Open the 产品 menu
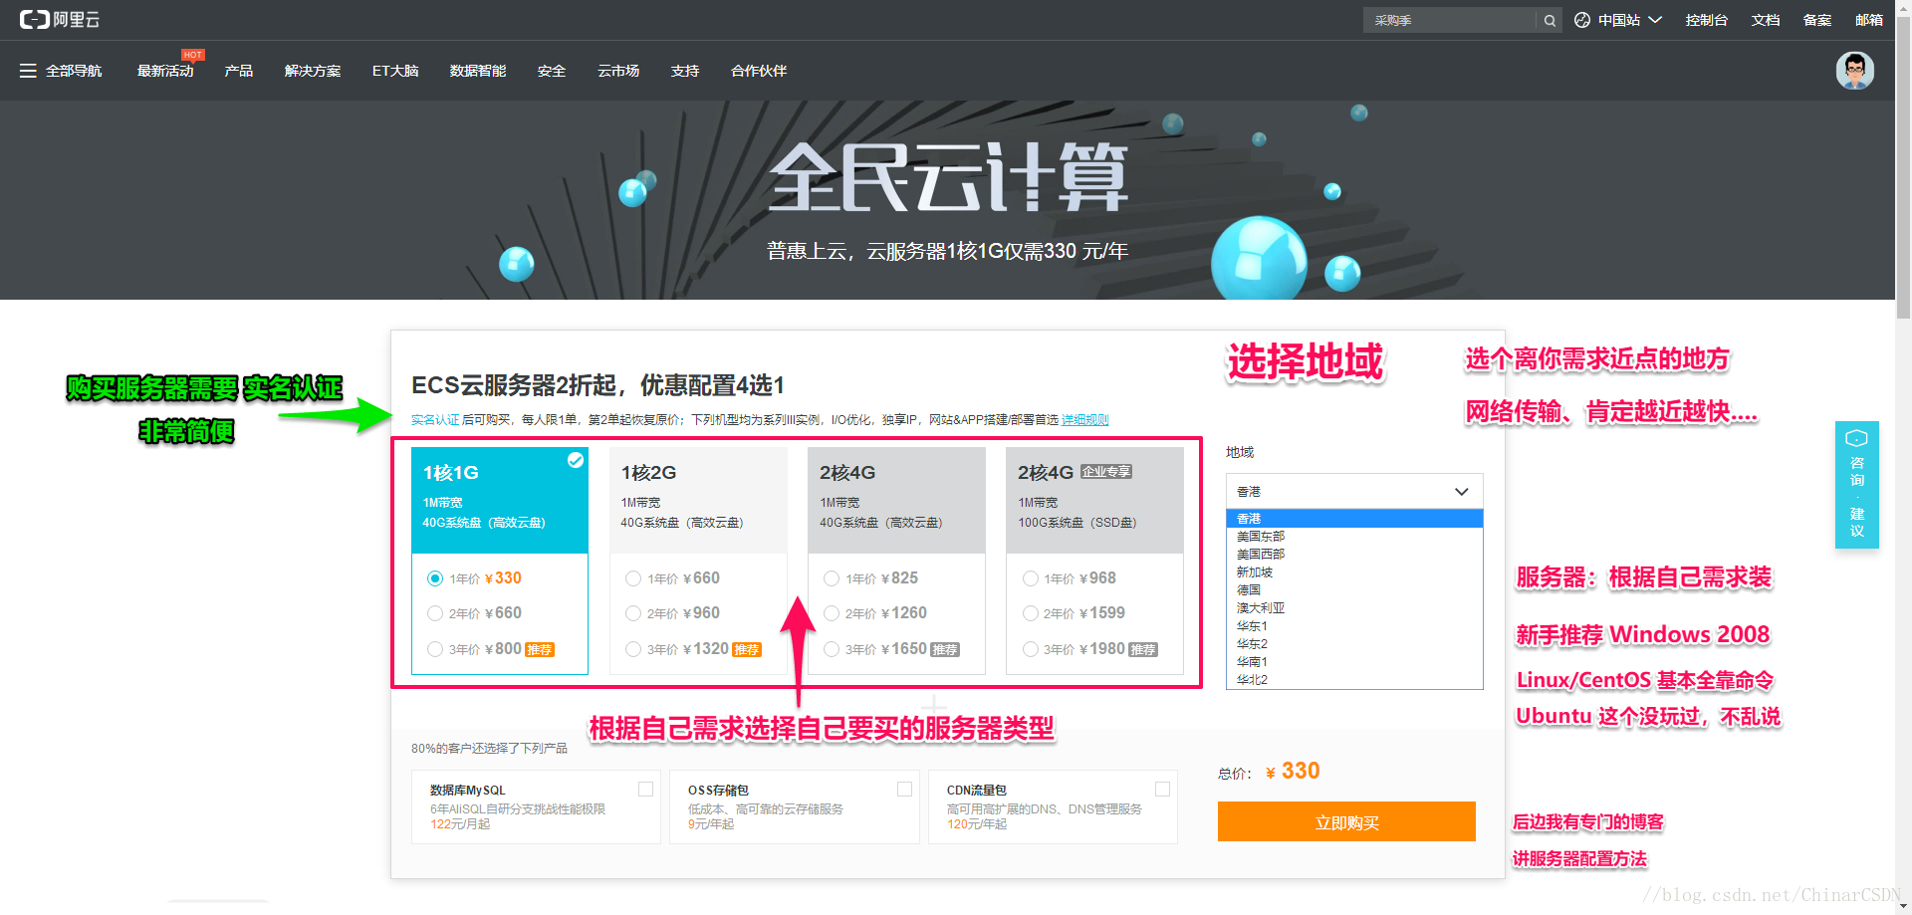 tap(239, 71)
